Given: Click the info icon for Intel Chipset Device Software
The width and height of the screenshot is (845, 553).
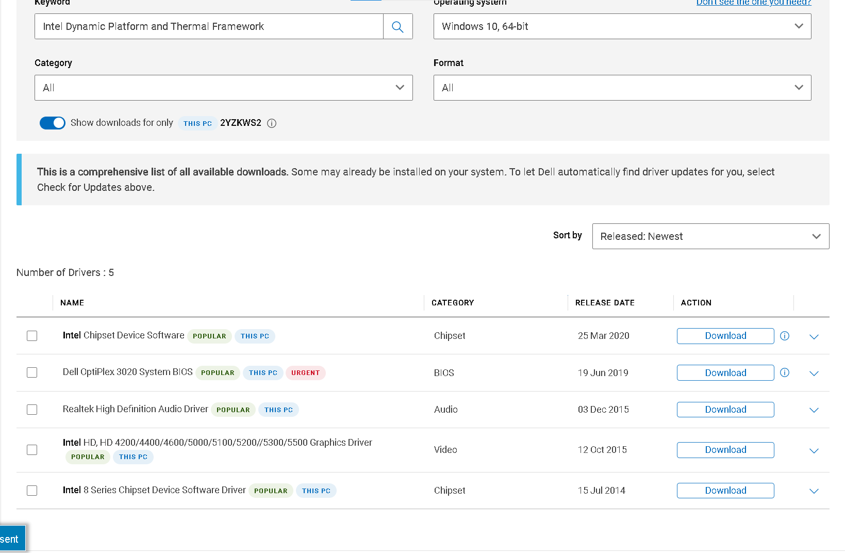Looking at the screenshot, I should (x=785, y=336).
